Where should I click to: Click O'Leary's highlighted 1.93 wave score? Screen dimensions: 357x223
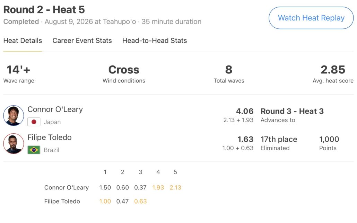pyautogui.click(x=158, y=187)
